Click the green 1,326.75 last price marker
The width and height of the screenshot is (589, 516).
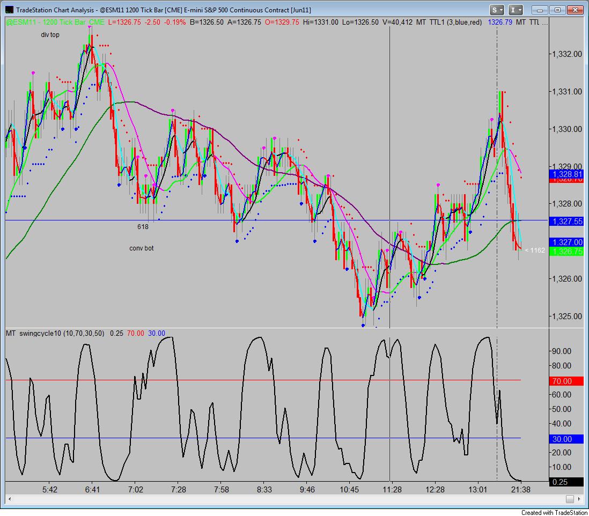click(x=566, y=251)
